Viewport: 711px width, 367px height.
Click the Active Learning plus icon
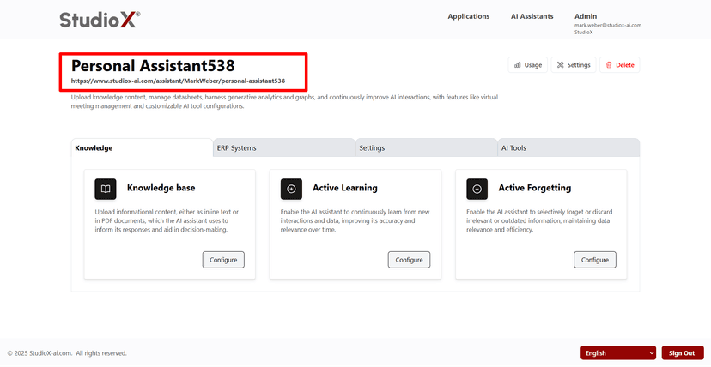(291, 189)
